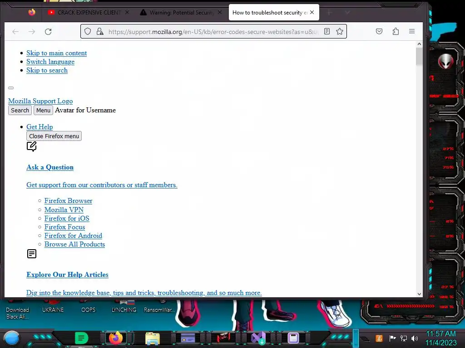Open the Ask a Question heading link
This screenshot has width=465, height=348.
coord(50,167)
